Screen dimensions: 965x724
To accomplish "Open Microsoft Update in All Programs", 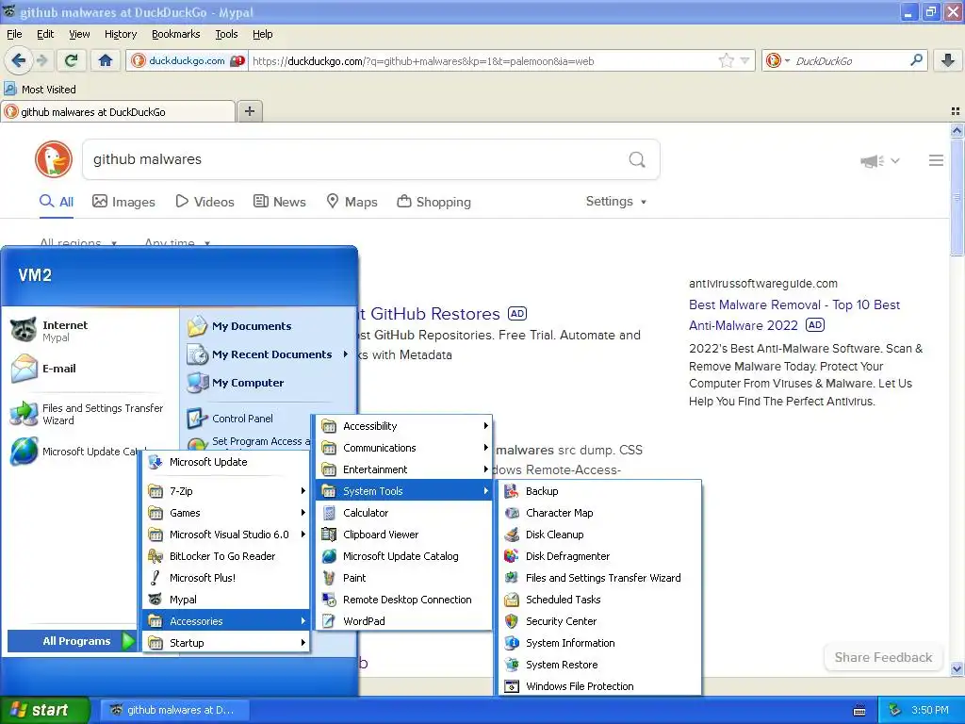I will pyautogui.click(x=226, y=462).
